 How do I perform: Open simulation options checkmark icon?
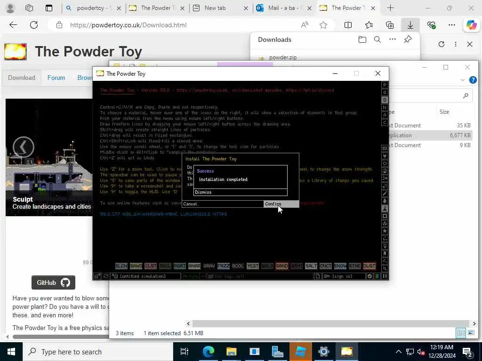pyautogui.click(x=370, y=276)
